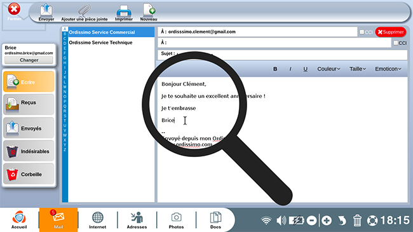413x232 pixels.
Task: Click the battery charging icon
Action: [296, 221]
